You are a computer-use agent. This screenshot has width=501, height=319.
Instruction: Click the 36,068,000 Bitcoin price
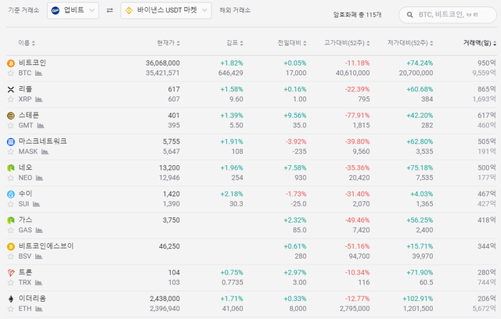(163, 63)
